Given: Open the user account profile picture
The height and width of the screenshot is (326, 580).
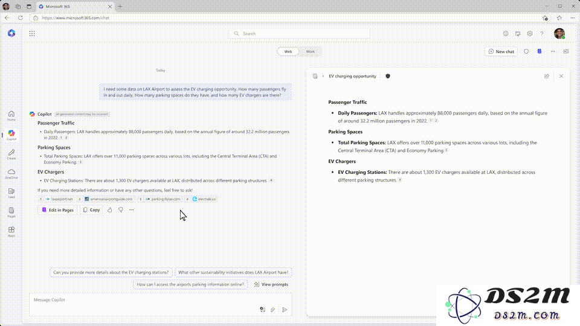Looking at the screenshot, I should point(559,33).
